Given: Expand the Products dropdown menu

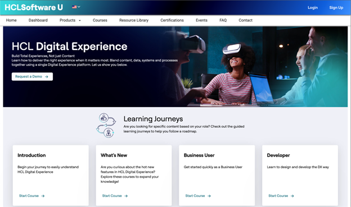Looking at the screenshot, I should click(70, 20).
